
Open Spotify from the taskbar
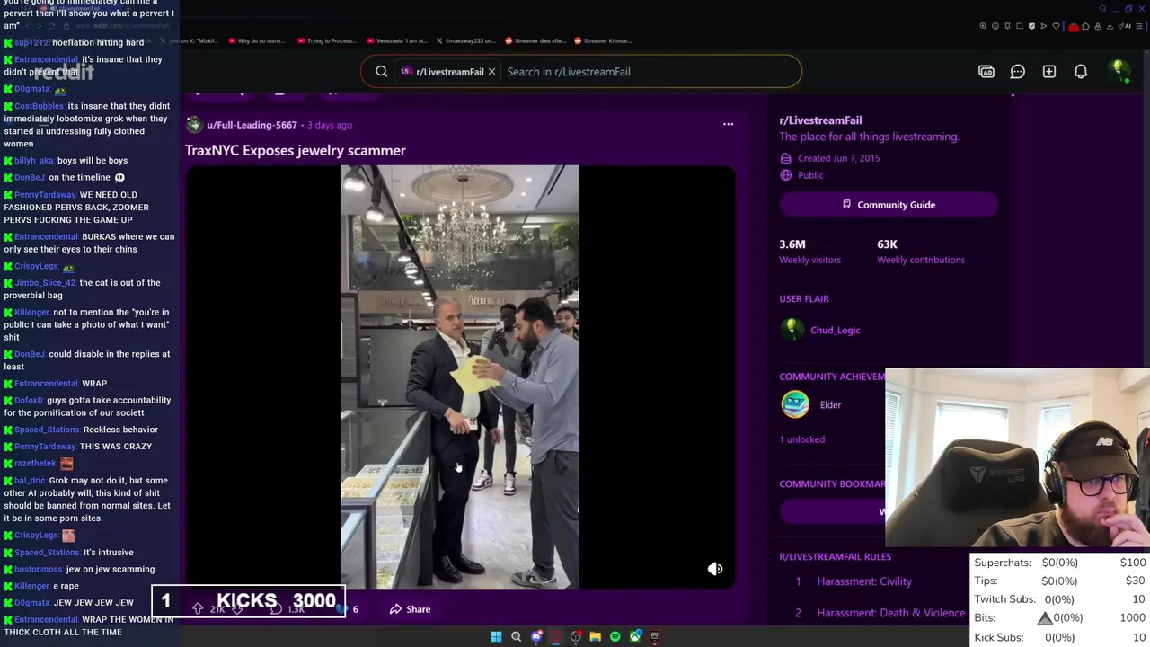pyautogui.click(x=615, y=637)
